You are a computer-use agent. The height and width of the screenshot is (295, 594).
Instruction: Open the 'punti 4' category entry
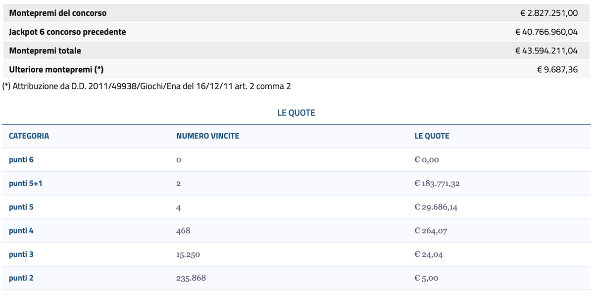[x=21, y=231]
